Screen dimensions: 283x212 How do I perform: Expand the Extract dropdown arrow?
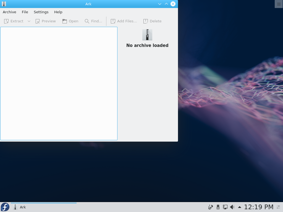29,21
